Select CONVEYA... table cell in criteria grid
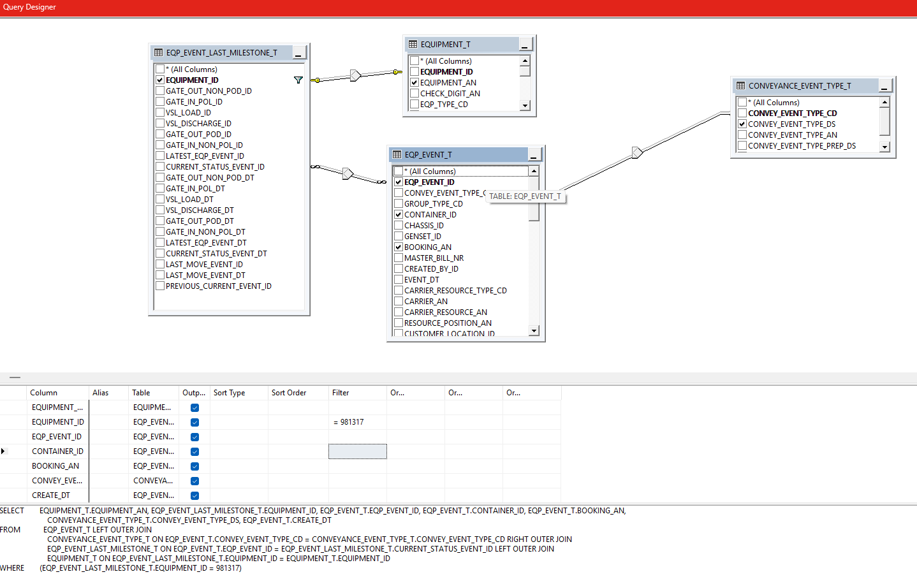 click(x=153, y=481)
